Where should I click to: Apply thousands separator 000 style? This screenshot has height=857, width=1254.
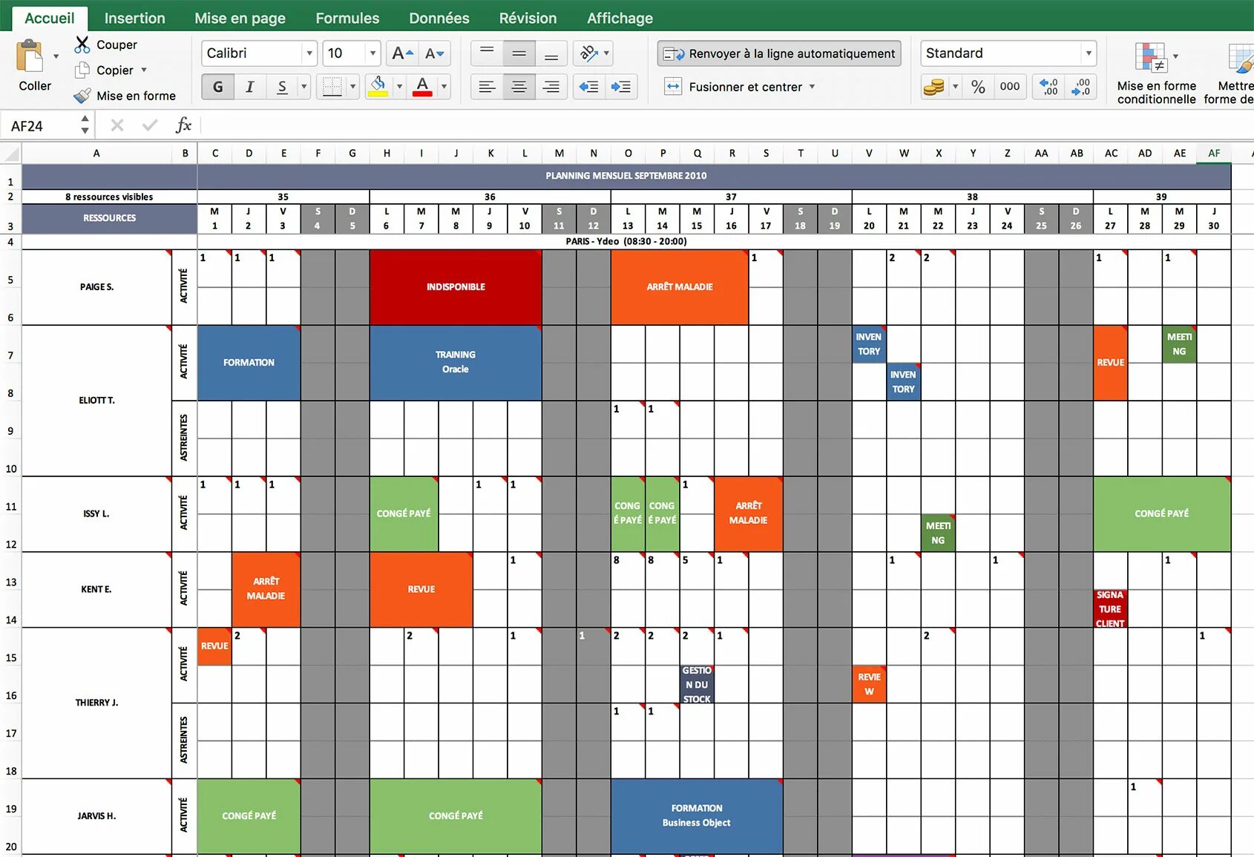[x=1010, y=87]
